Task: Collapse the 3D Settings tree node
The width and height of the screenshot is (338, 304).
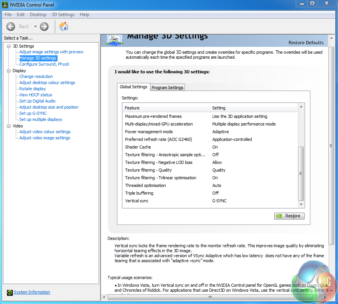Action: (x=8, y=46)
